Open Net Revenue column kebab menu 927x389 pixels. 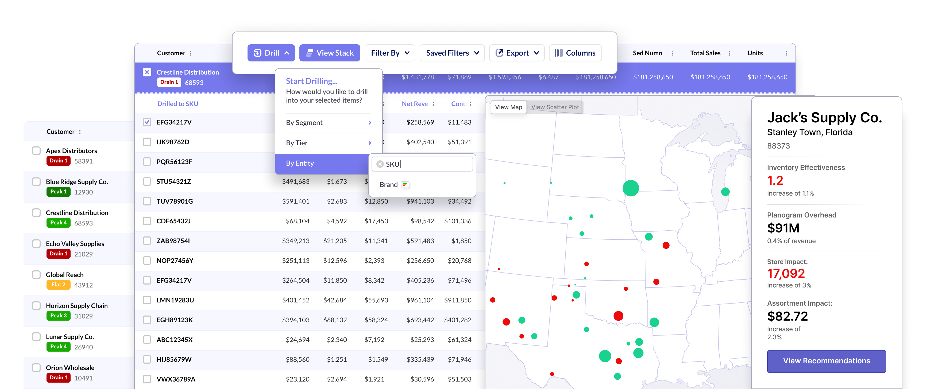[x=433, y=104]
